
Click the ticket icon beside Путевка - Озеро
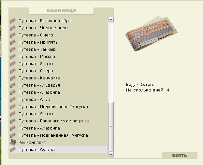pyautogui.click(x=13, y=71)
